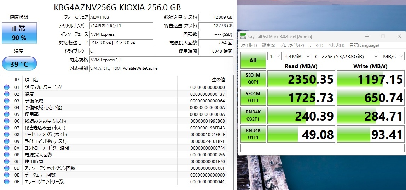406x190 pixels.
Task: Click blue status orb for 予備領域 (しきい値) row
Action: coord(7,107)
